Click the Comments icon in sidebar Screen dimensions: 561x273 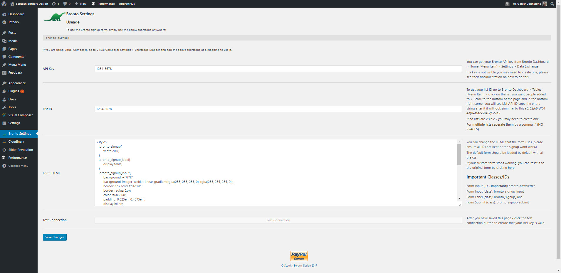click(4, 57)
